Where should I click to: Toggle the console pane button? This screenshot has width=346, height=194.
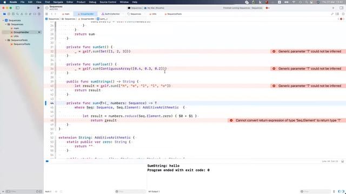pyautogui.click(x=343, y=192)
